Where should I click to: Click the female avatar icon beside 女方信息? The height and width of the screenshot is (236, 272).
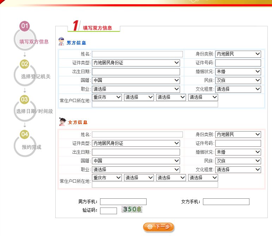pyautogui.click(x=62, y=122)
